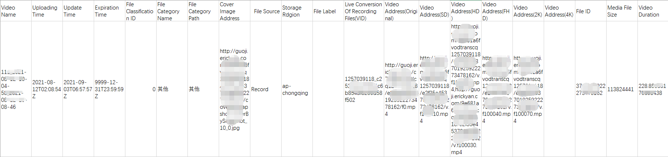The width and height of the screenshot is (668, 157).
Task: Click the Update Time column header
Action: [x=78, y=11]
